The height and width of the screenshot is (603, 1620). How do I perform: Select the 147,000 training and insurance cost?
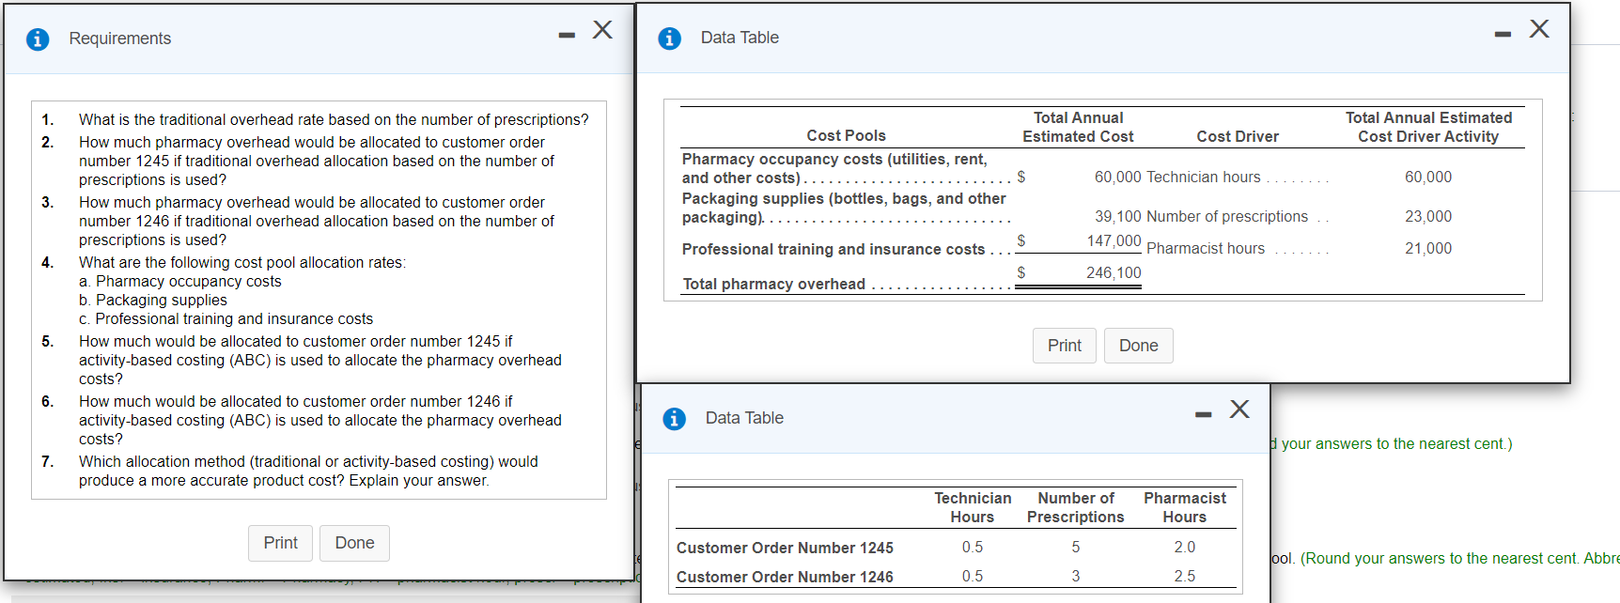1114,240
